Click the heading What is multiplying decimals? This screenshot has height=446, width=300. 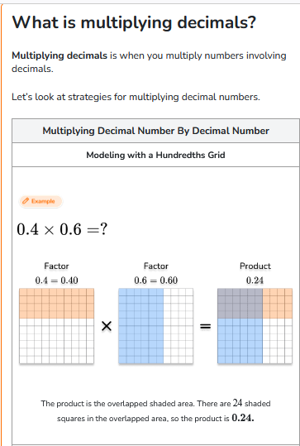(134, 22)
